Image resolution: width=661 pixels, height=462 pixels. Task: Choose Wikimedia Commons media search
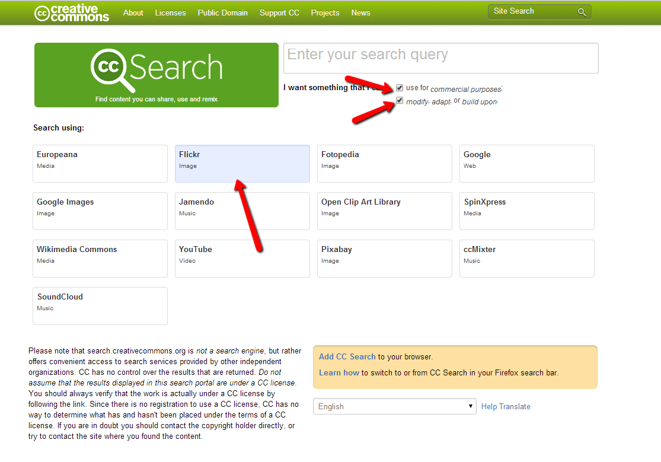point(100,259)
